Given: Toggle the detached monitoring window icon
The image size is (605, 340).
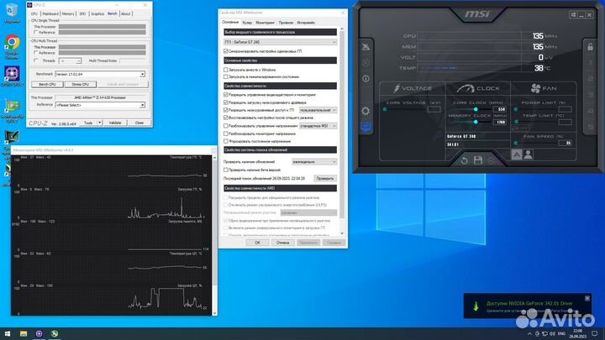Looking at the screenshot, I should pos(366,127).
